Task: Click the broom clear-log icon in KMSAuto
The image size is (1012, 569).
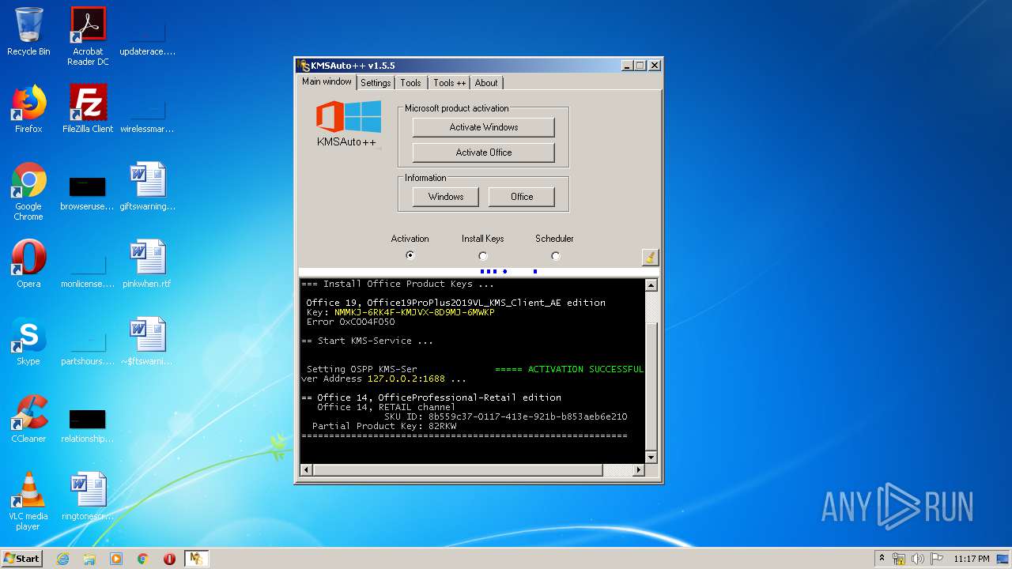Action: [x=650, y=257]
